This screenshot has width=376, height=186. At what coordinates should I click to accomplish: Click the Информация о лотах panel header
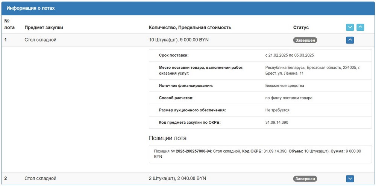point(33,8)
